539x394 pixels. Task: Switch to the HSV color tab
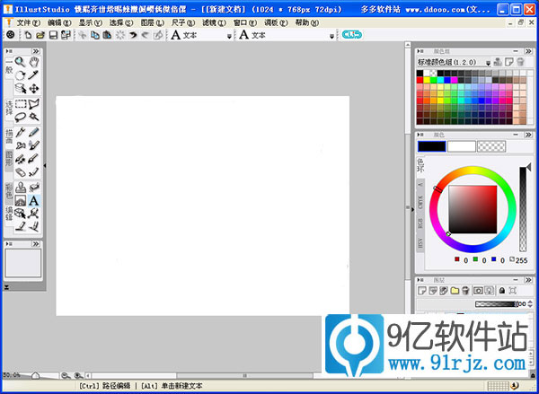(420, 243)
